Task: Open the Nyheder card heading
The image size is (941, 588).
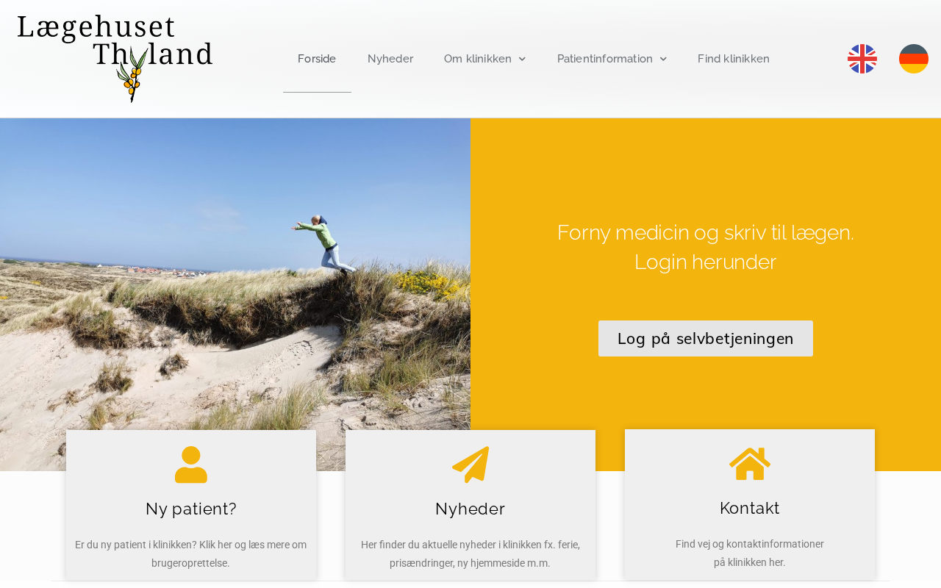Action: (470, 509)
